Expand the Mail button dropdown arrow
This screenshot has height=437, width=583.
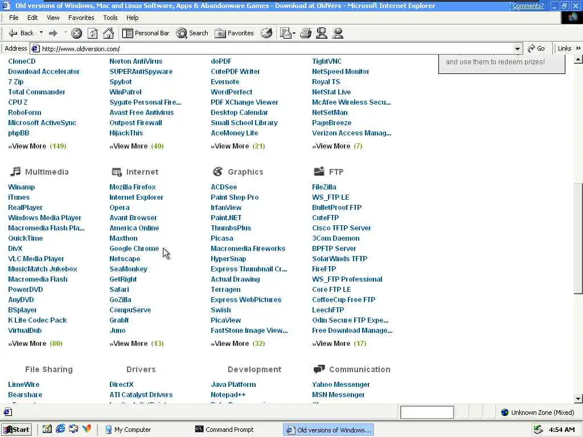click(294, 34)
